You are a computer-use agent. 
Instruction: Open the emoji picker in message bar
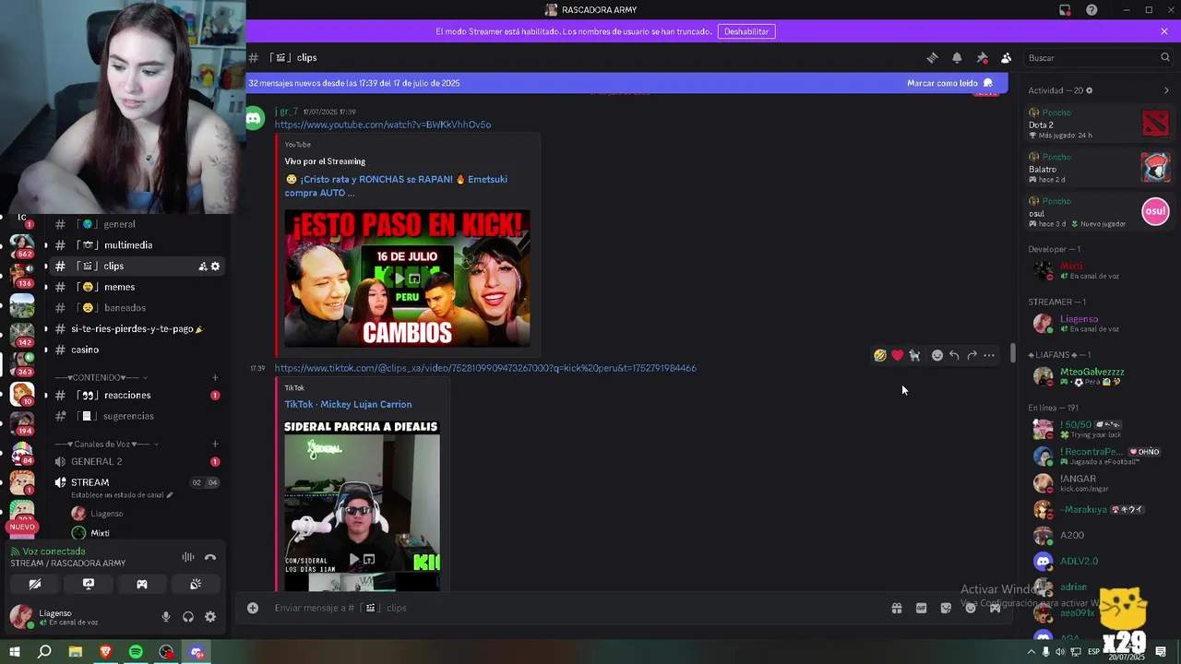pos(971,608)
